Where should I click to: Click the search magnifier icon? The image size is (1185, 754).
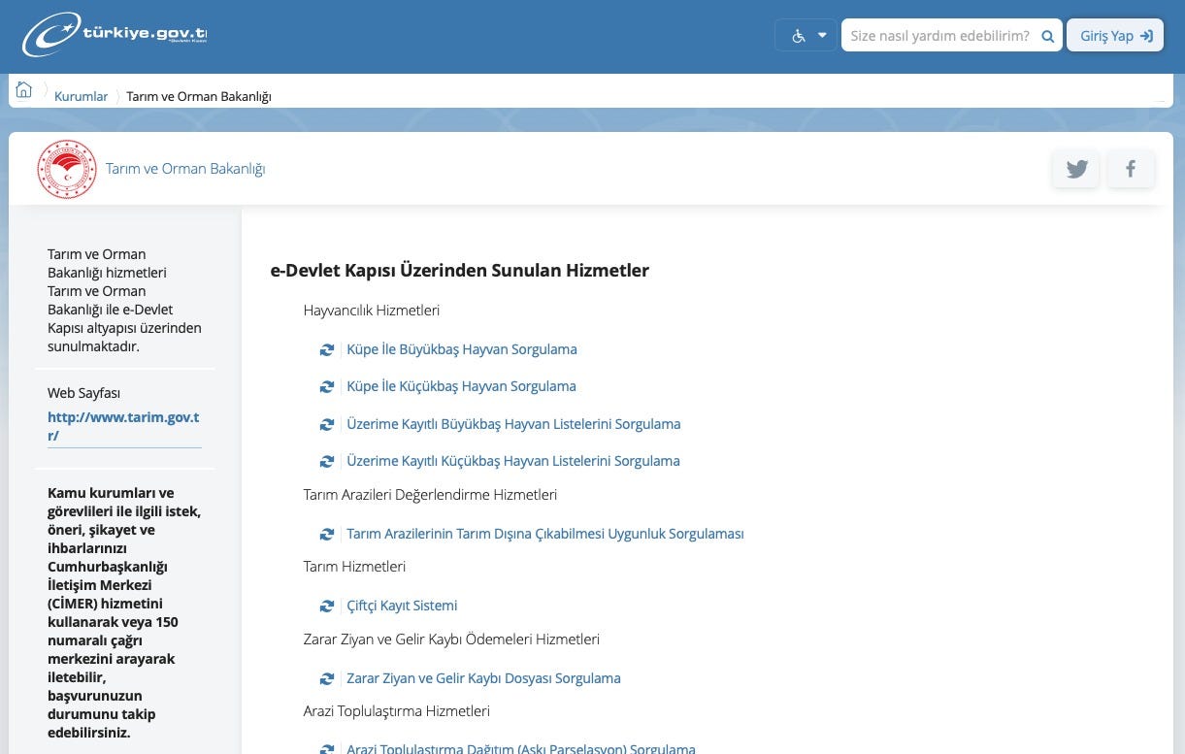pos(1047,36)
